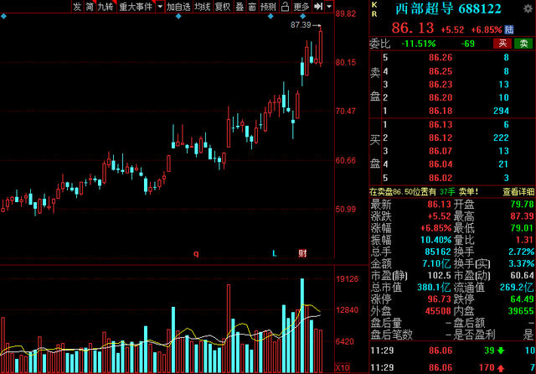The image size is (536, 374).
Task: Click the 涨停 limit-up price 96.73
Action: (x=440, y=299)
